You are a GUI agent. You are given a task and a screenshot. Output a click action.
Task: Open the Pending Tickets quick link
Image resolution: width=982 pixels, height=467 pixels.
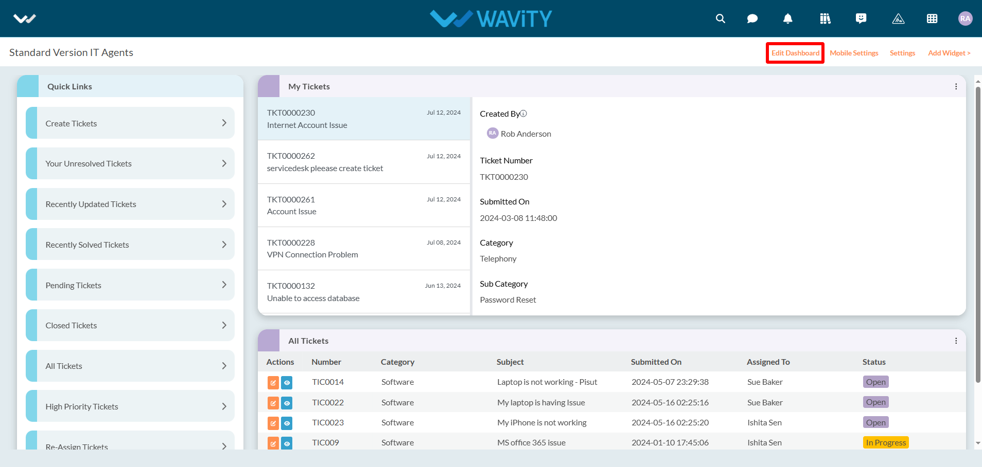[130, 285]
